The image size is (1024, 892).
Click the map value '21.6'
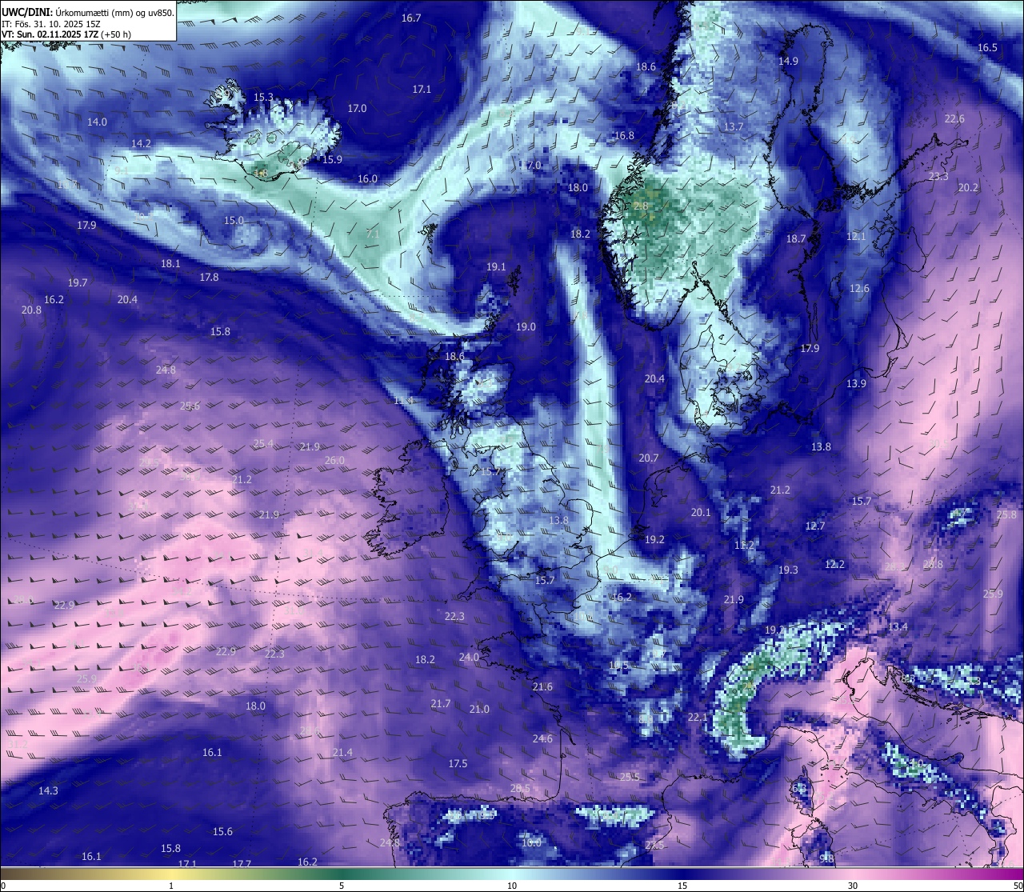[x=542, y=686]
